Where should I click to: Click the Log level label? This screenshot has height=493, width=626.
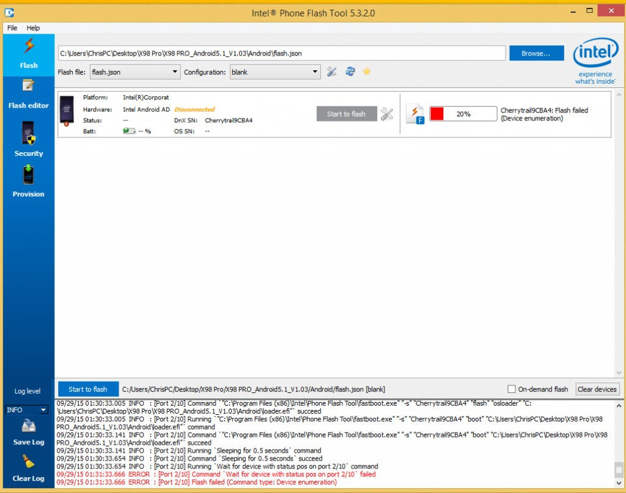[27, 391]
